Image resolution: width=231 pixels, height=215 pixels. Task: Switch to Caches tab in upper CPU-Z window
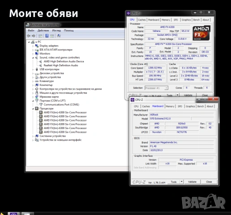pos(142,20)
